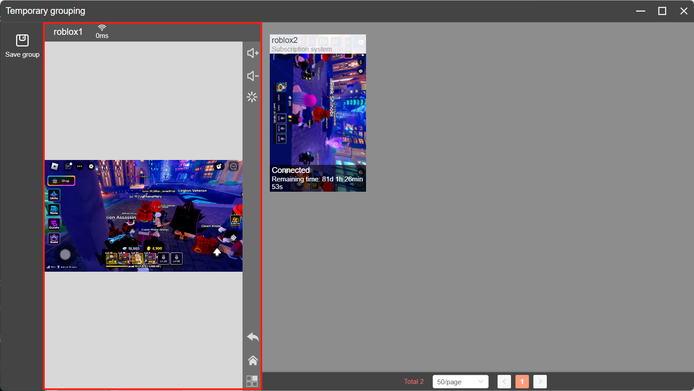Open the circled three-dot menu top right

[x=234, y=166]
